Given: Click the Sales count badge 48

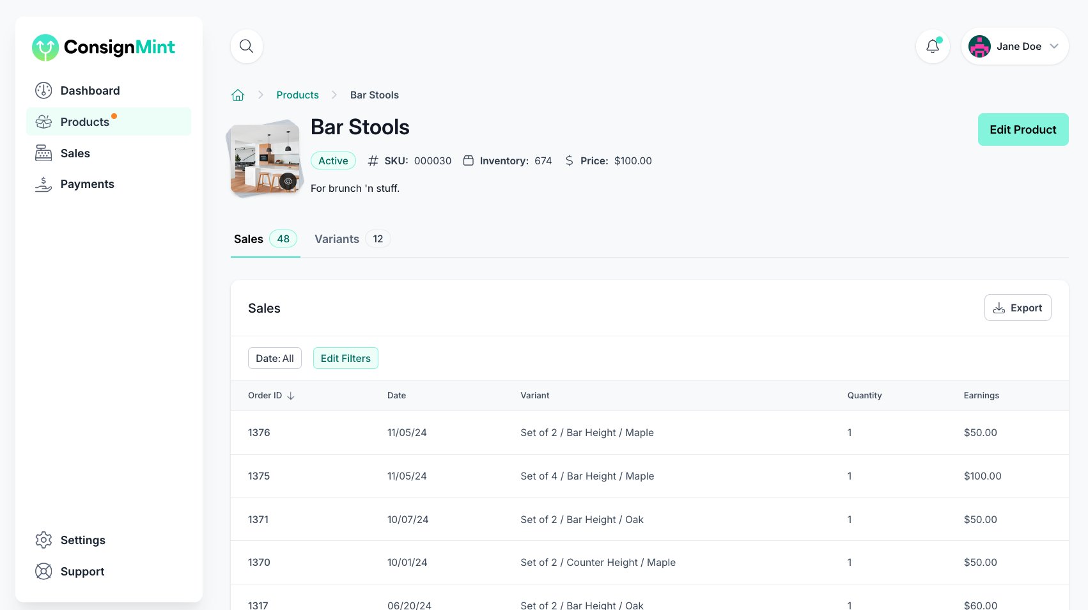Looking at the screenshot, I should click(283, 239).
